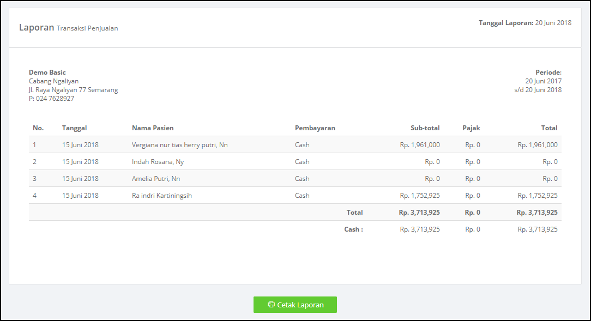
Task: Click on Amelia Putri, Nn entry
Action: (156, 179)
